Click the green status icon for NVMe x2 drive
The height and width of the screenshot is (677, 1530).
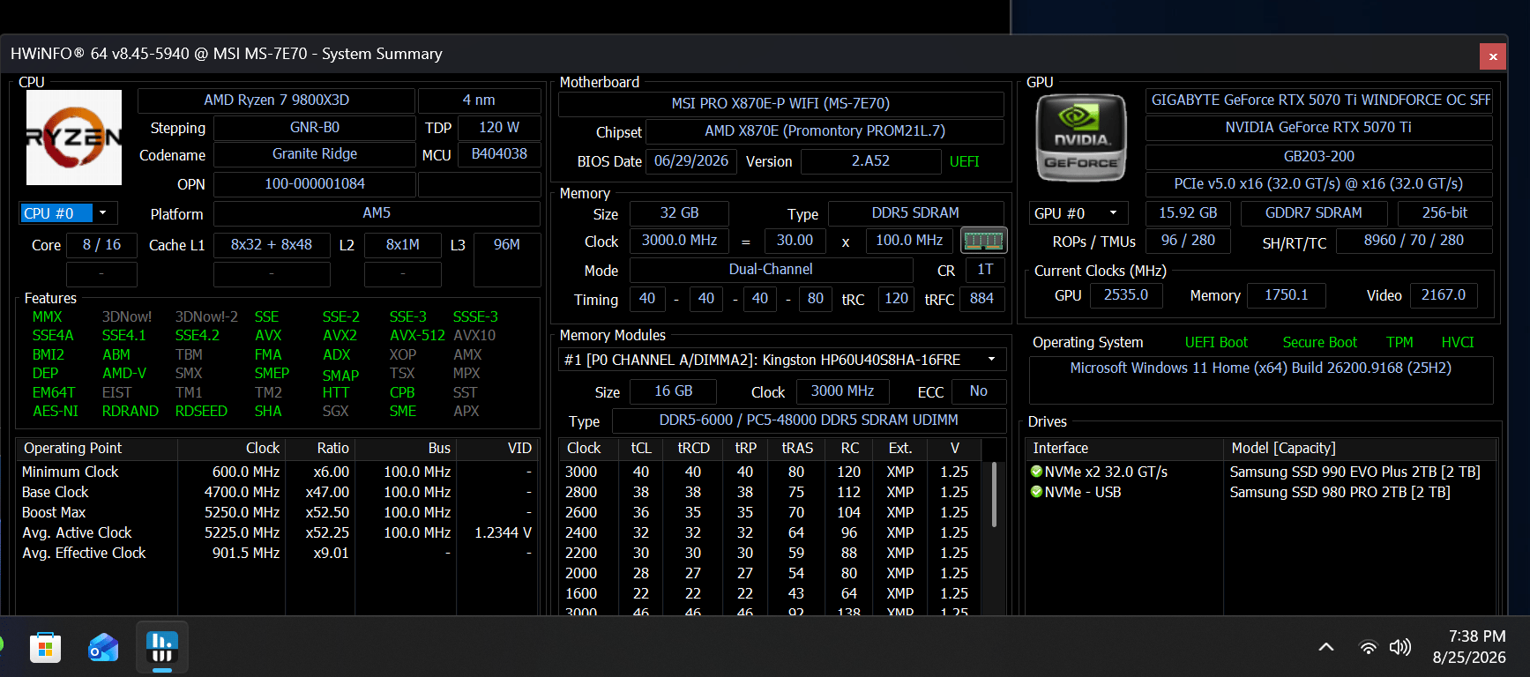coord(1037,472)
